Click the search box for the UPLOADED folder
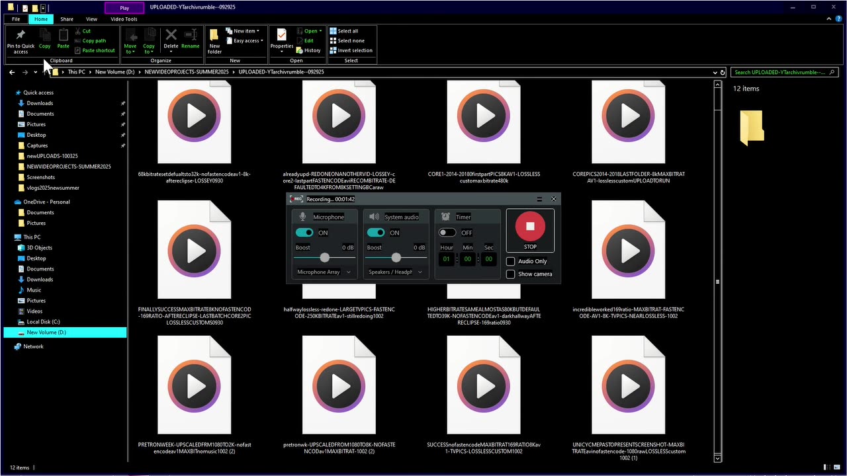Screen dimensions: 847x476 [785, 72]
